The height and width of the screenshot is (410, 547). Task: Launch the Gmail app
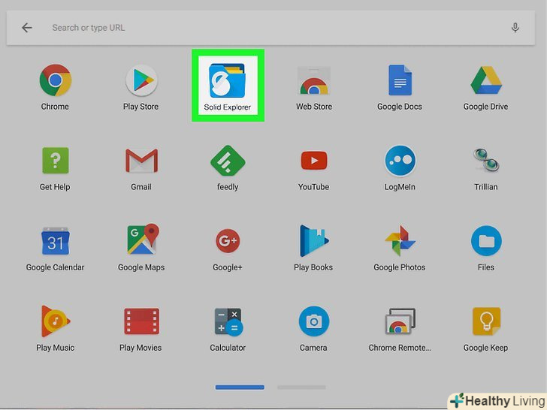tap(141, 161)
